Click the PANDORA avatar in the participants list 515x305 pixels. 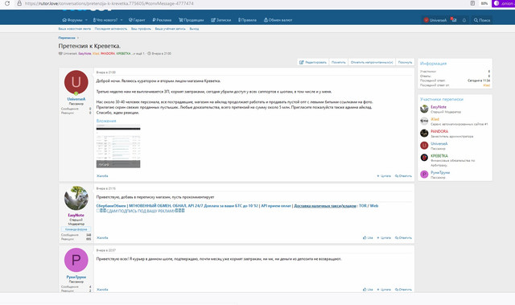point(424,134)
